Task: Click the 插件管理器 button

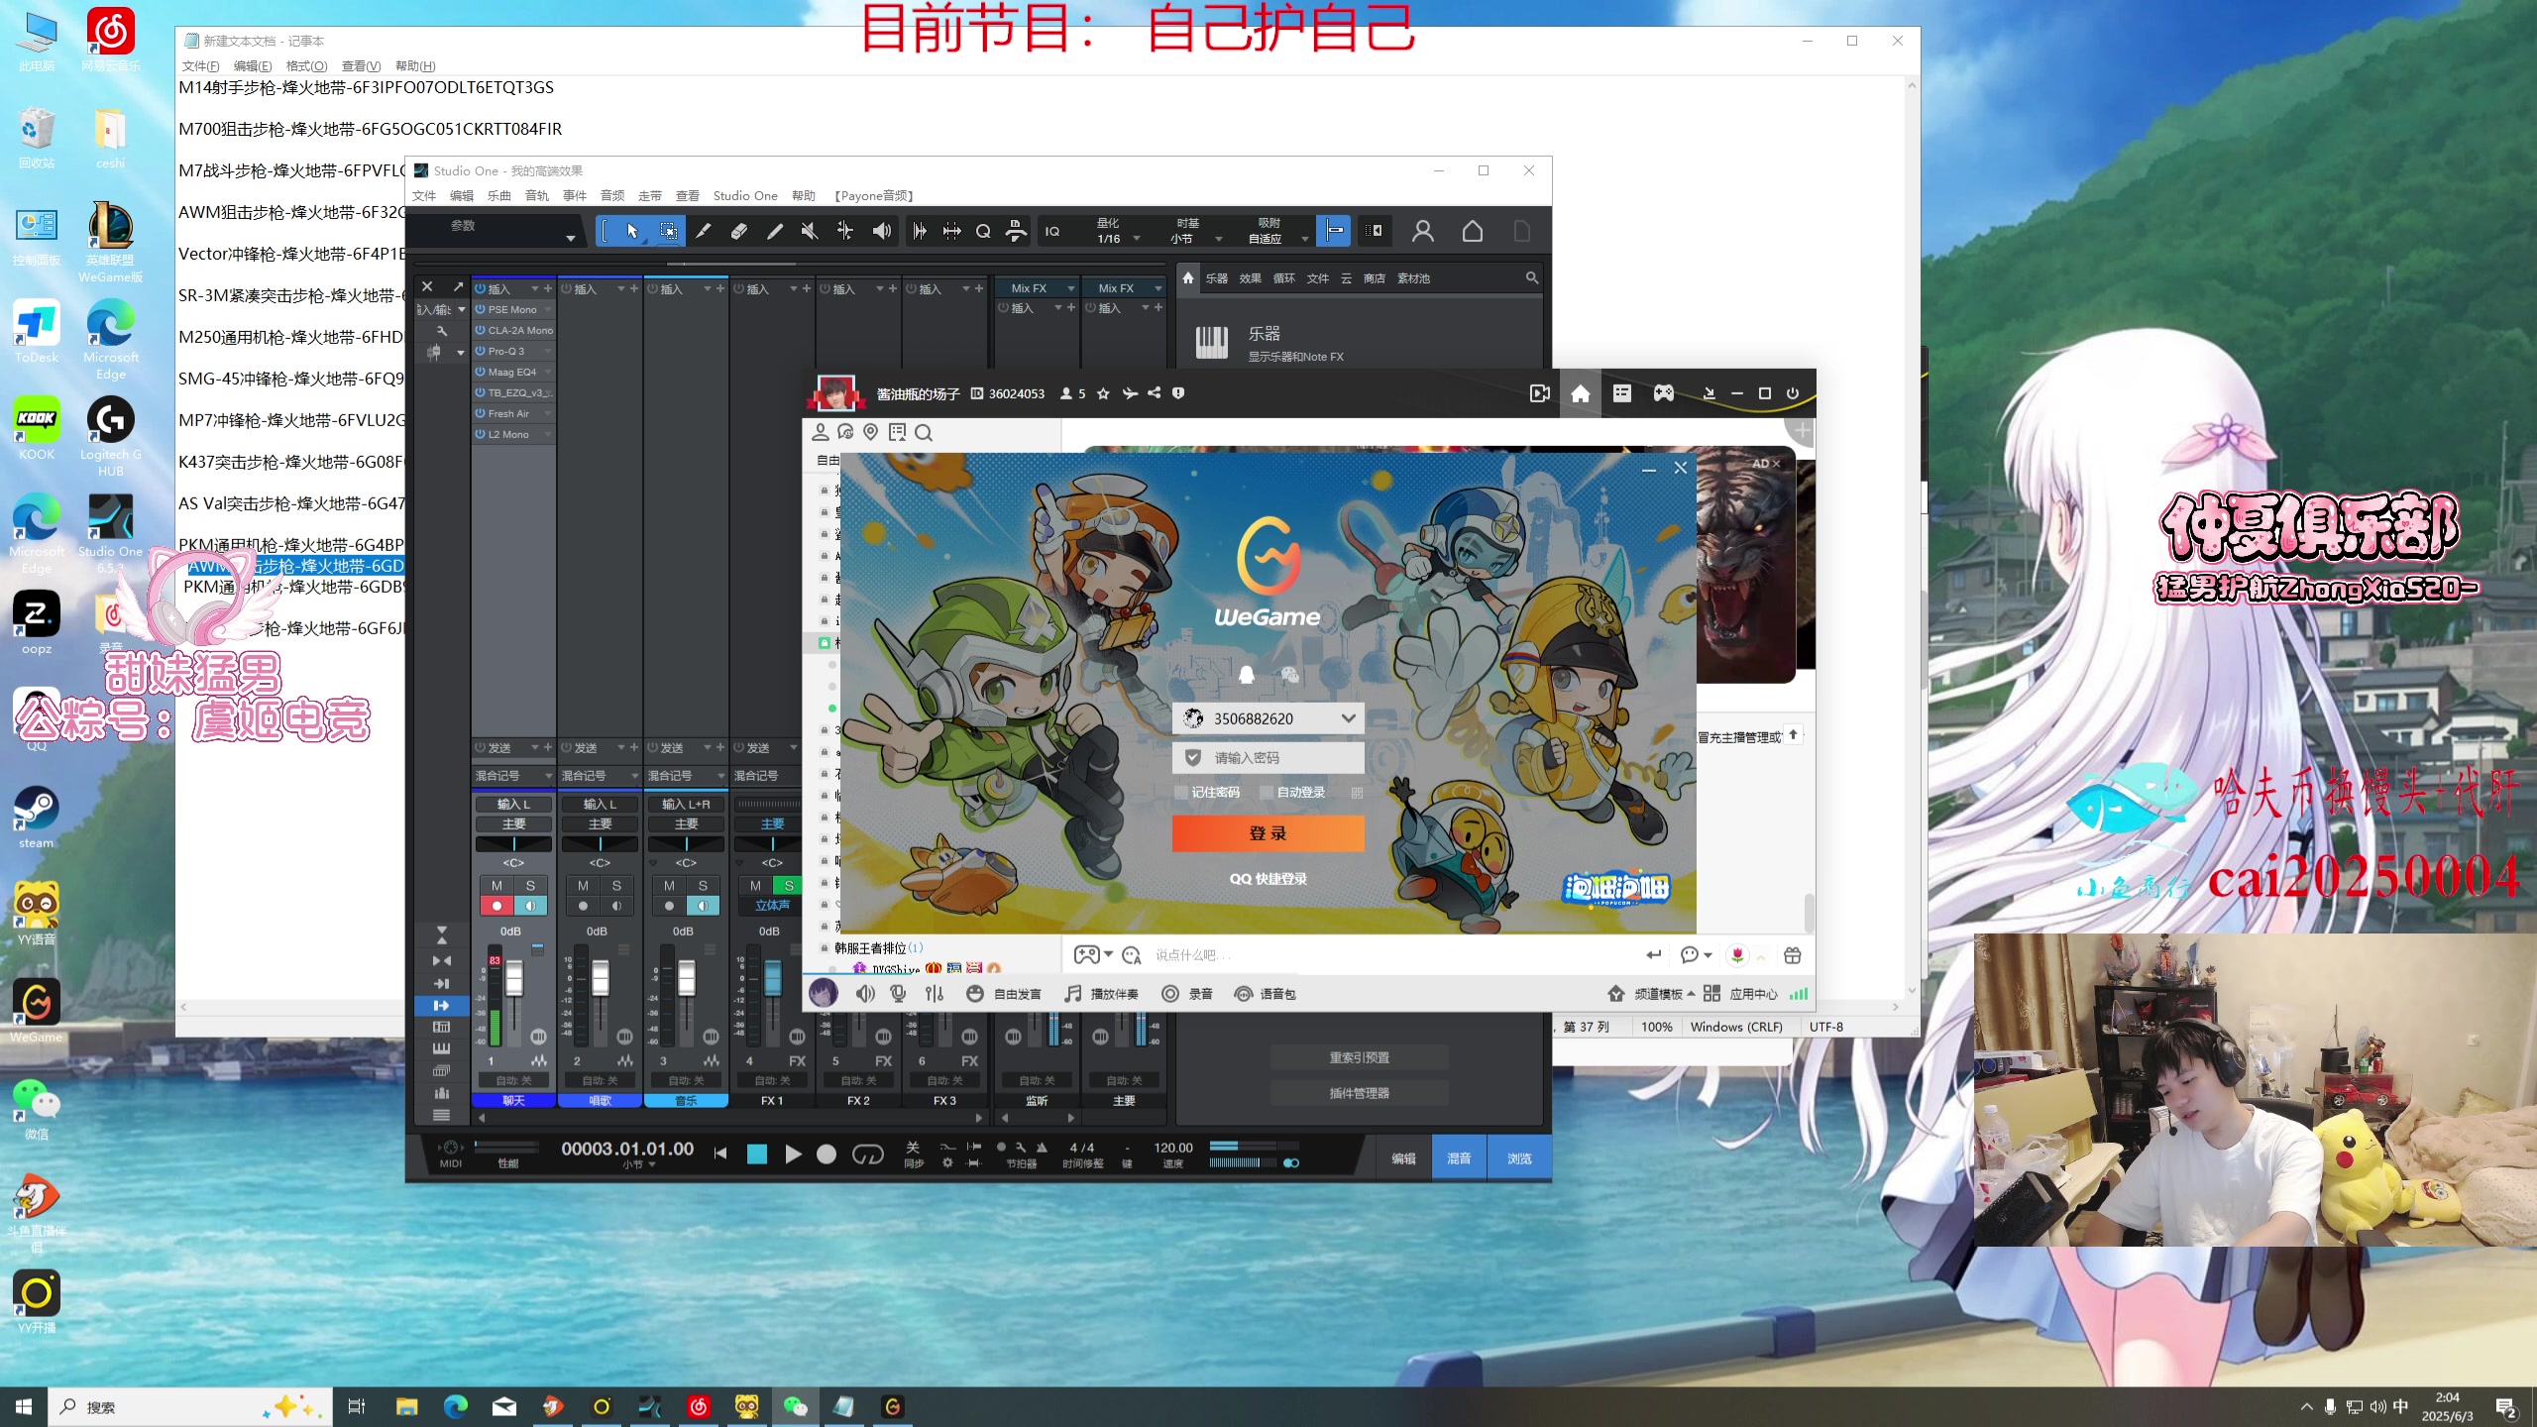Action: click(1359, 1093)
